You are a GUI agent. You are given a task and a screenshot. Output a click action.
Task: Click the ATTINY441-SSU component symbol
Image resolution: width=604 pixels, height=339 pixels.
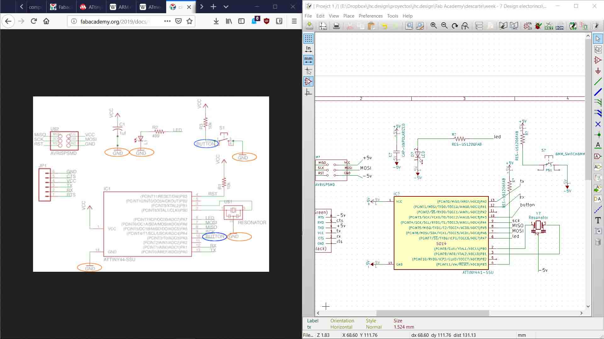coord(441,232)
